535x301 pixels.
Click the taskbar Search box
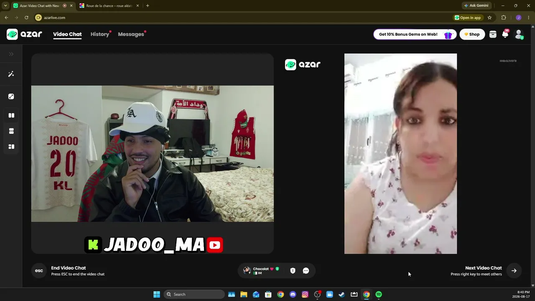pyautogui.click(x=194, y=294)
